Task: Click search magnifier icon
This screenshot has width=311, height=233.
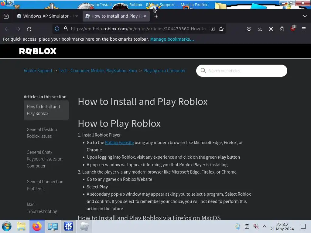Action: point(203,70)
